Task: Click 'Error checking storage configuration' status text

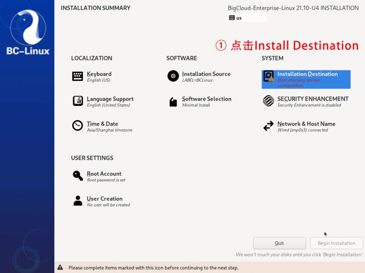Action: 299,83
